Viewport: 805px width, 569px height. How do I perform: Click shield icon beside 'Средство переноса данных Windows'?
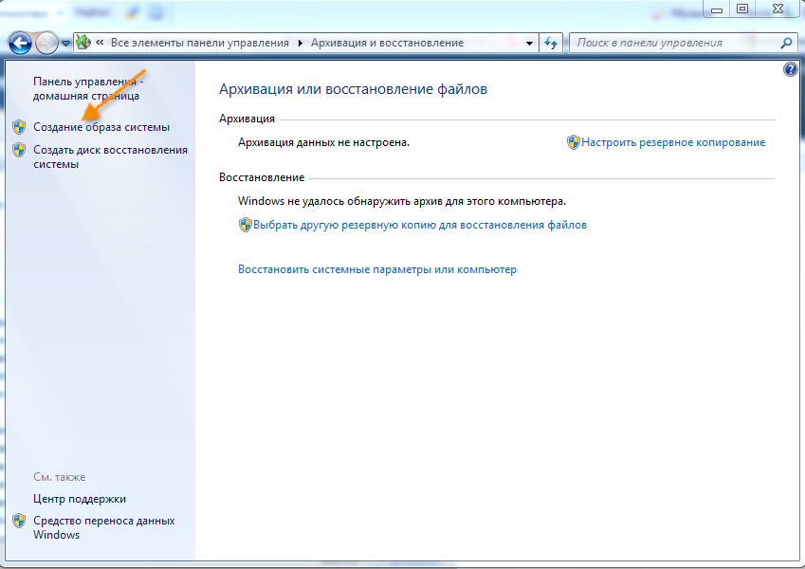click(x=19, y=521)
